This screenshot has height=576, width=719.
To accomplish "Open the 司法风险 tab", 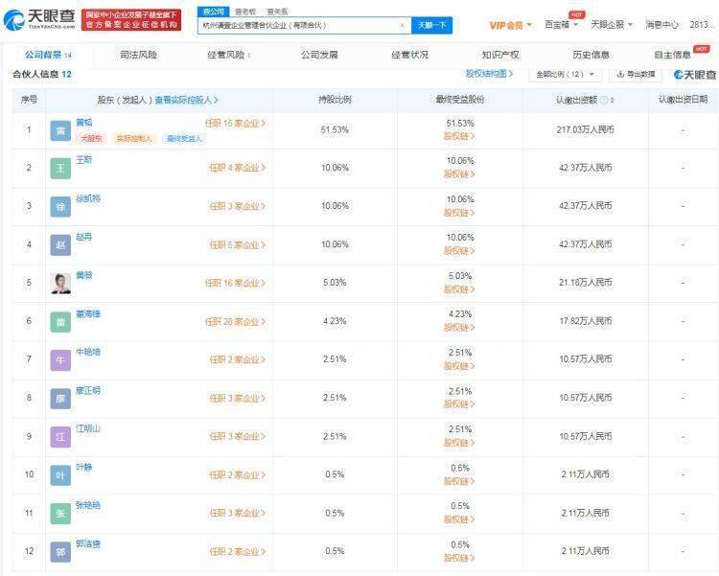I will (138, 55).
